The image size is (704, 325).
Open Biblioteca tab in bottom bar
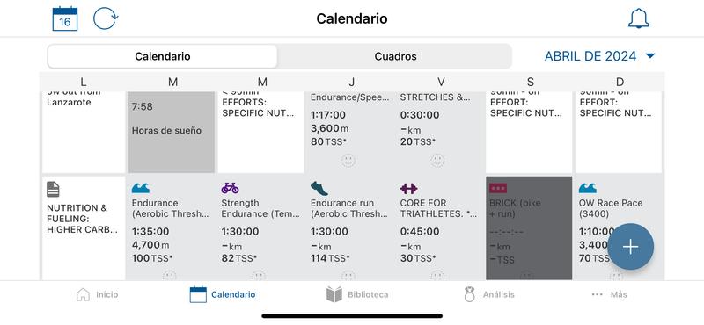pyautogui.click(x=357, y=294)
